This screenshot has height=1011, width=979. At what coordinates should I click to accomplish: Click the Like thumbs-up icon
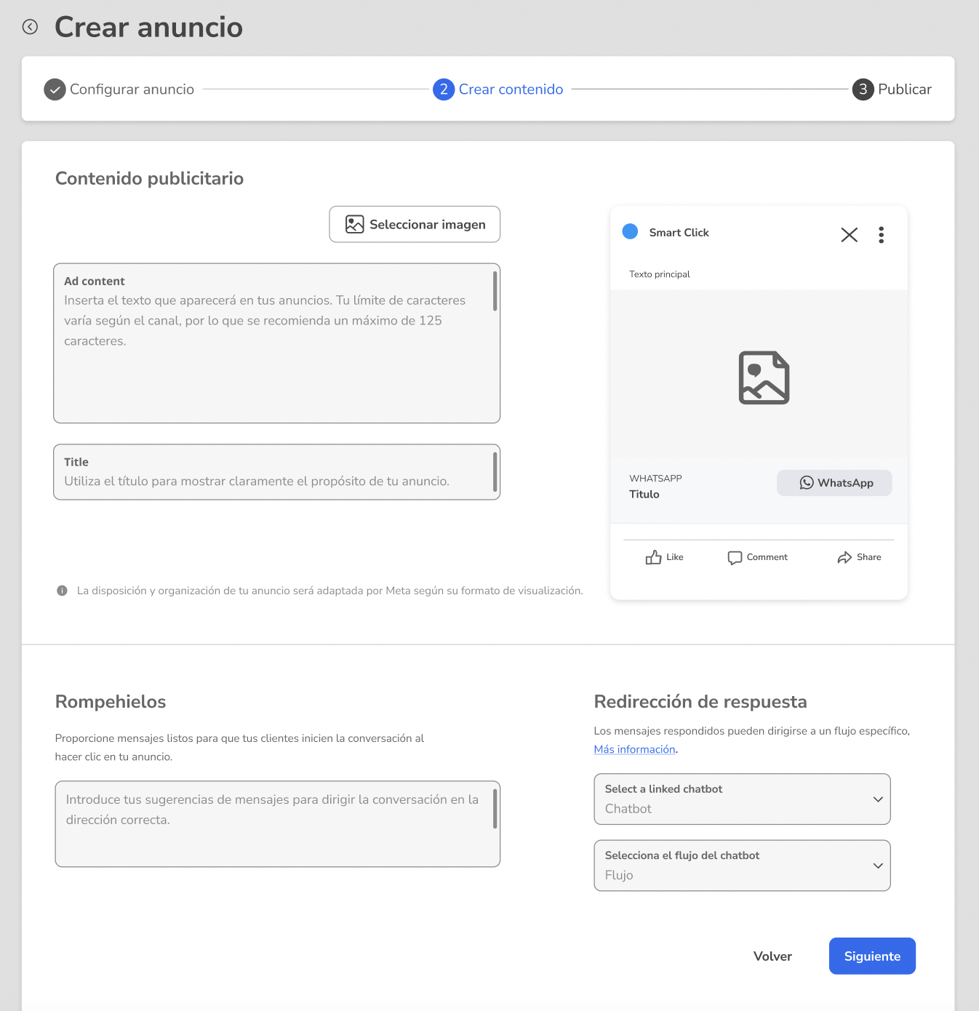(x=653, y=557)
